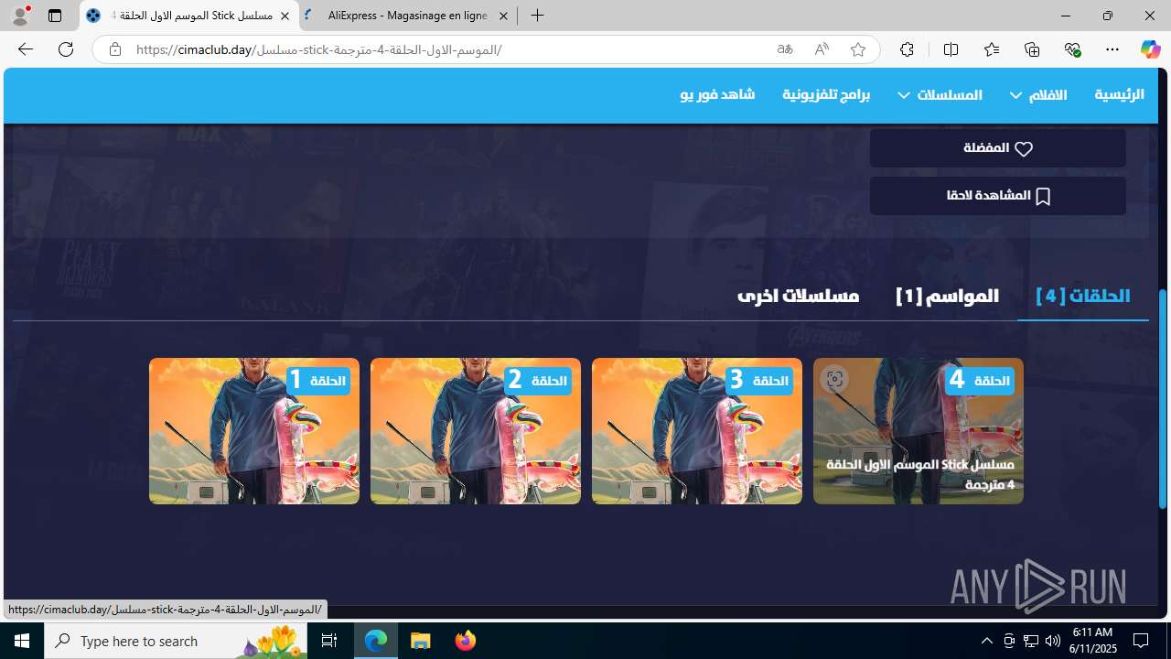Image resolution: width=1171 pixels, height=659 pixels.
Task: Open the Collections icon
Action: click(1032, 49)
